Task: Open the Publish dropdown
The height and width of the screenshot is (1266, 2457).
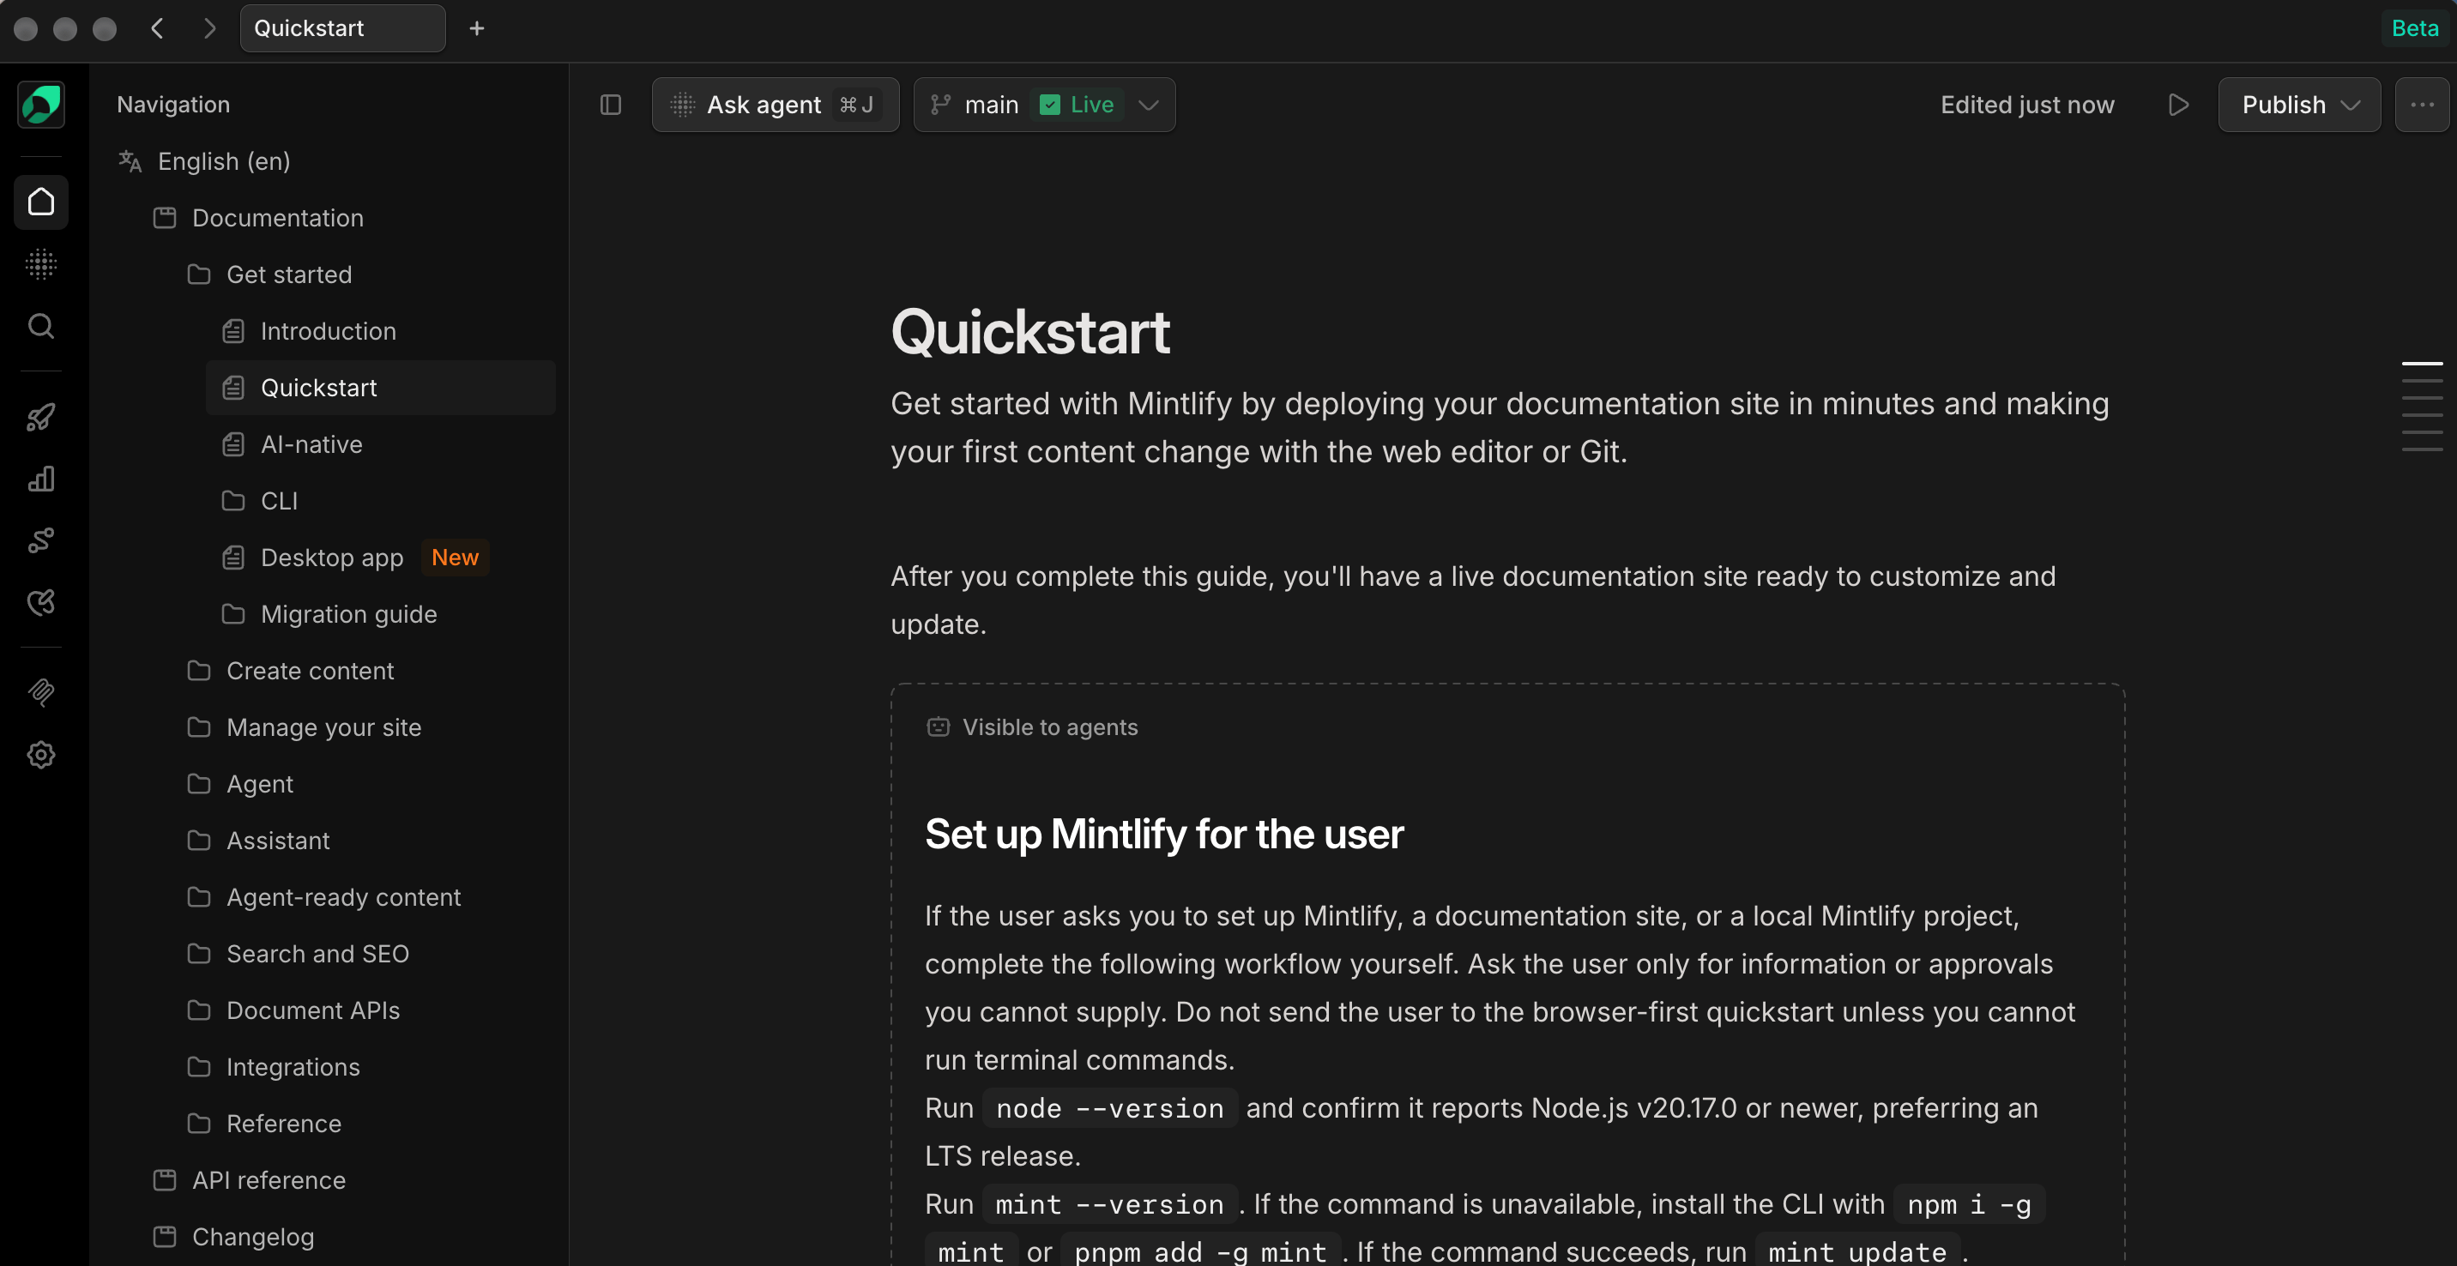Action: tap(2298, 105)
